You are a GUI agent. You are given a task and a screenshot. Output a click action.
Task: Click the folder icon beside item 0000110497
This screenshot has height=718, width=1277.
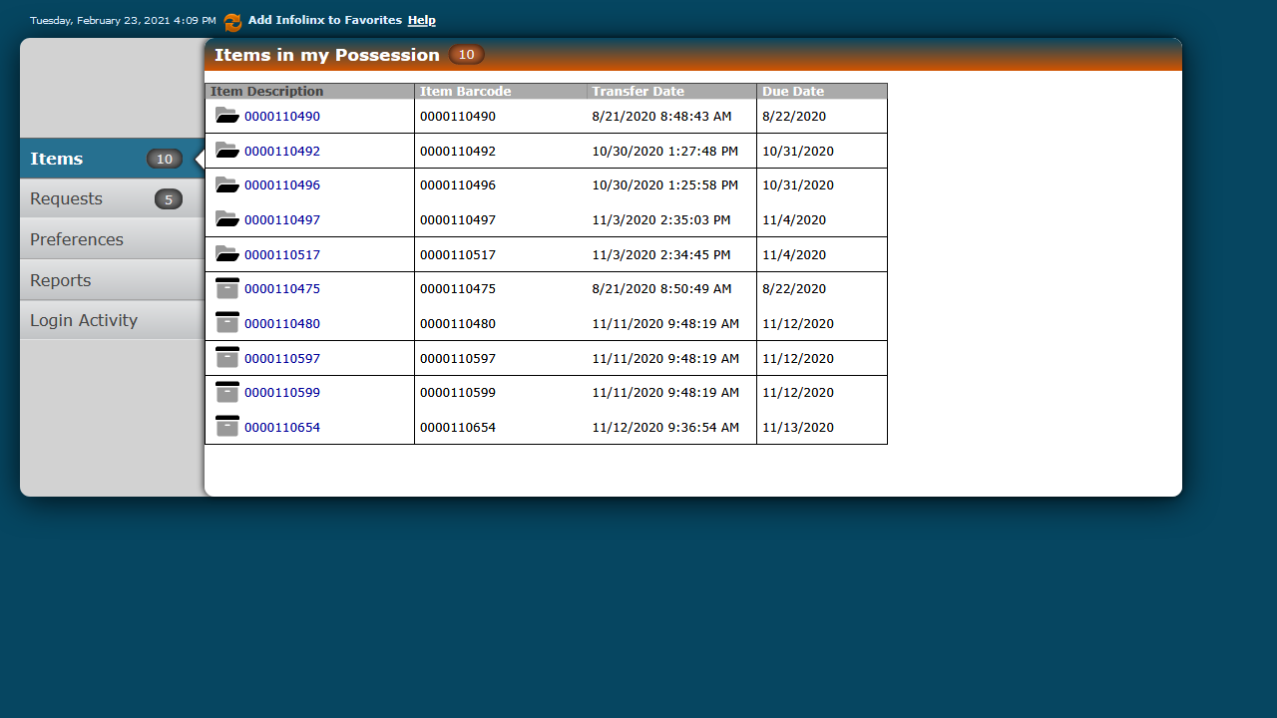226,219
